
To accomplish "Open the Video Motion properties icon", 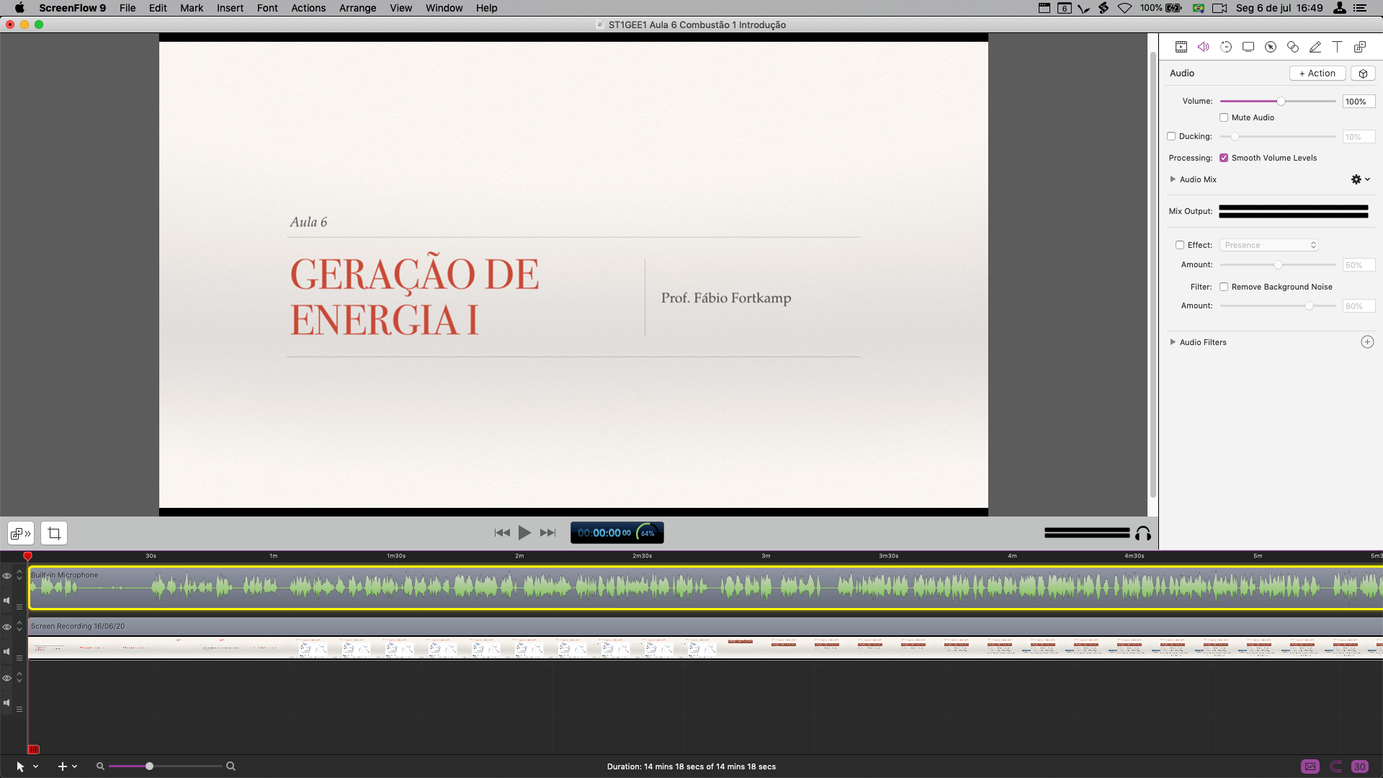I will [1226, 47].
